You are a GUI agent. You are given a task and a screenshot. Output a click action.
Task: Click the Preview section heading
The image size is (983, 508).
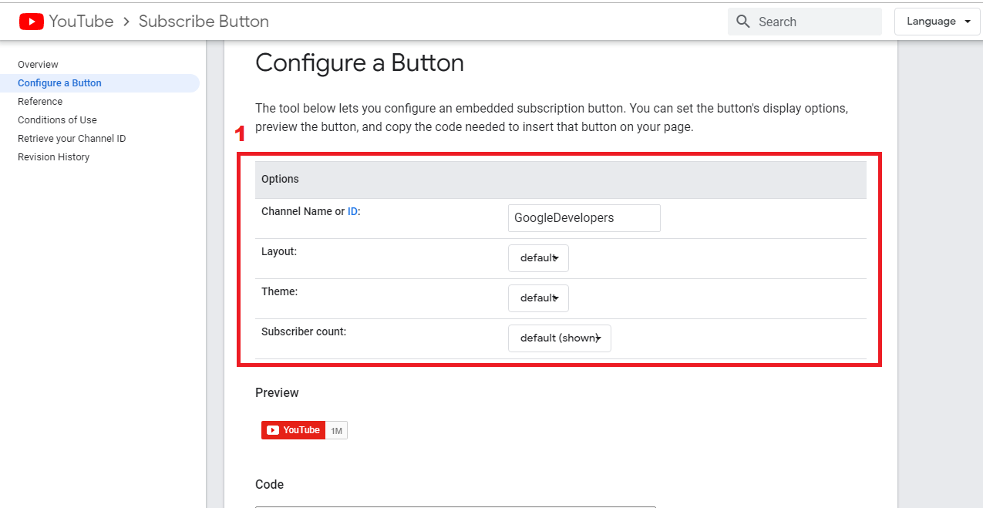pyautogui.click(x=277, y=393)
